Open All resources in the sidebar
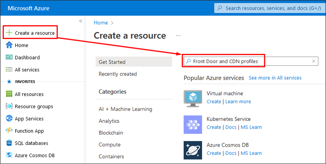Screen dimensions: 326x164 [x=29, y=94]
